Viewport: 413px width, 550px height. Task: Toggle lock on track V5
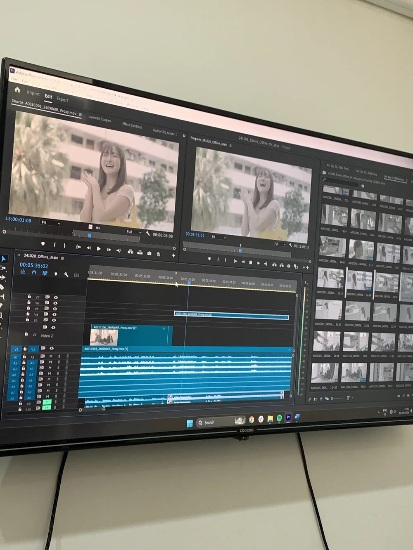pyautogui.click(x=28, y=307)
